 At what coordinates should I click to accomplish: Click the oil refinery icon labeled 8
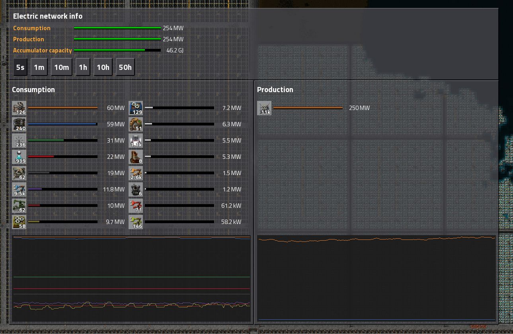coord(136,157)
